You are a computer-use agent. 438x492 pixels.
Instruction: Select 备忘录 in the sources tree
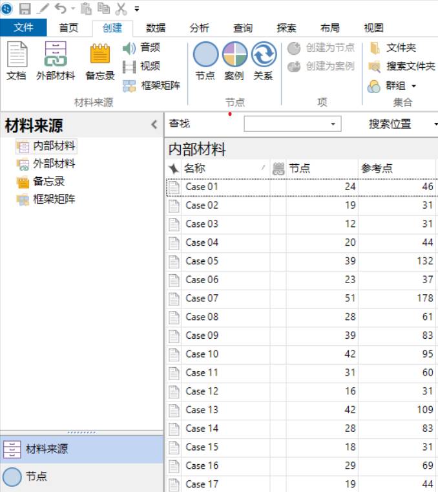pyautogui.click(x=48, y=182)
